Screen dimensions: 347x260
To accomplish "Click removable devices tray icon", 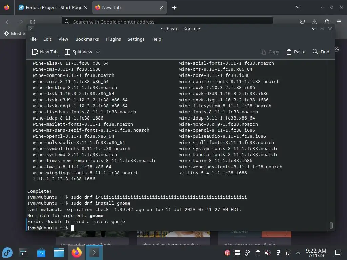I will pos(278,253).
